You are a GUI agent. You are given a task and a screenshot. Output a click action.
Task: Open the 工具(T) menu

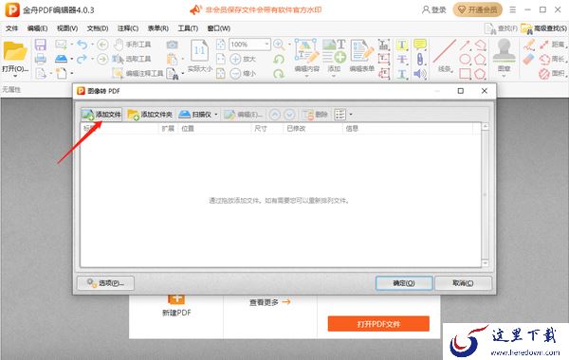coord(188,28)
